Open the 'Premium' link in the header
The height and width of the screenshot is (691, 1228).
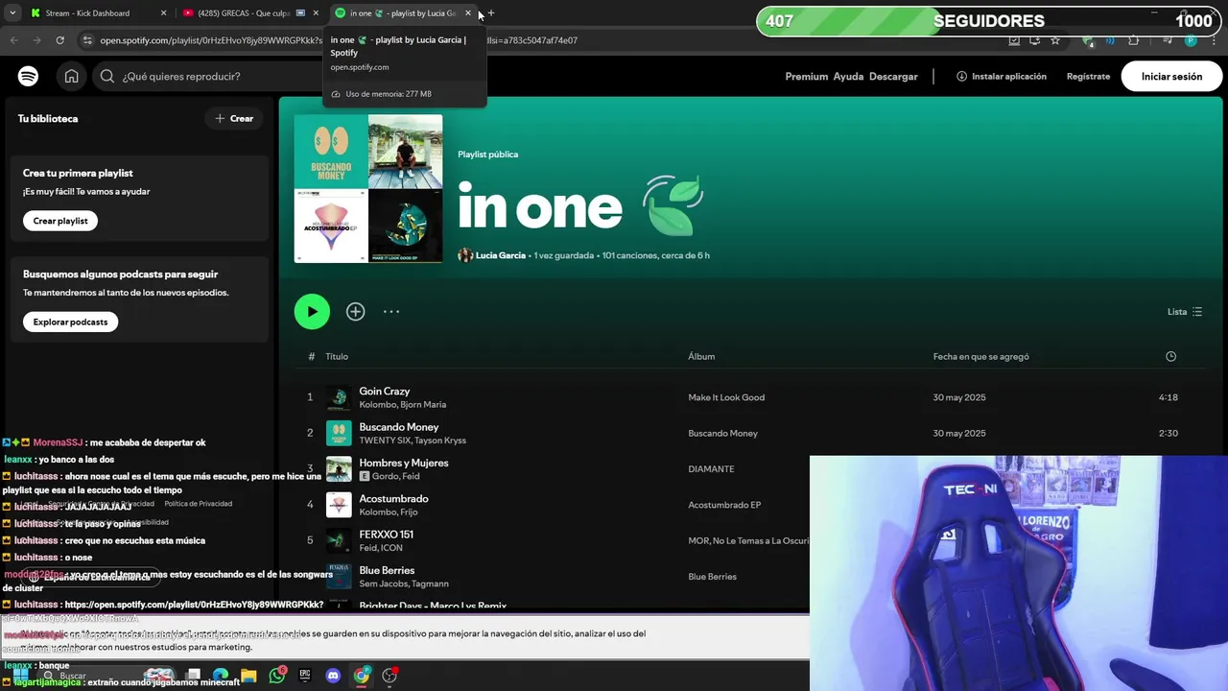click(806, 76)
